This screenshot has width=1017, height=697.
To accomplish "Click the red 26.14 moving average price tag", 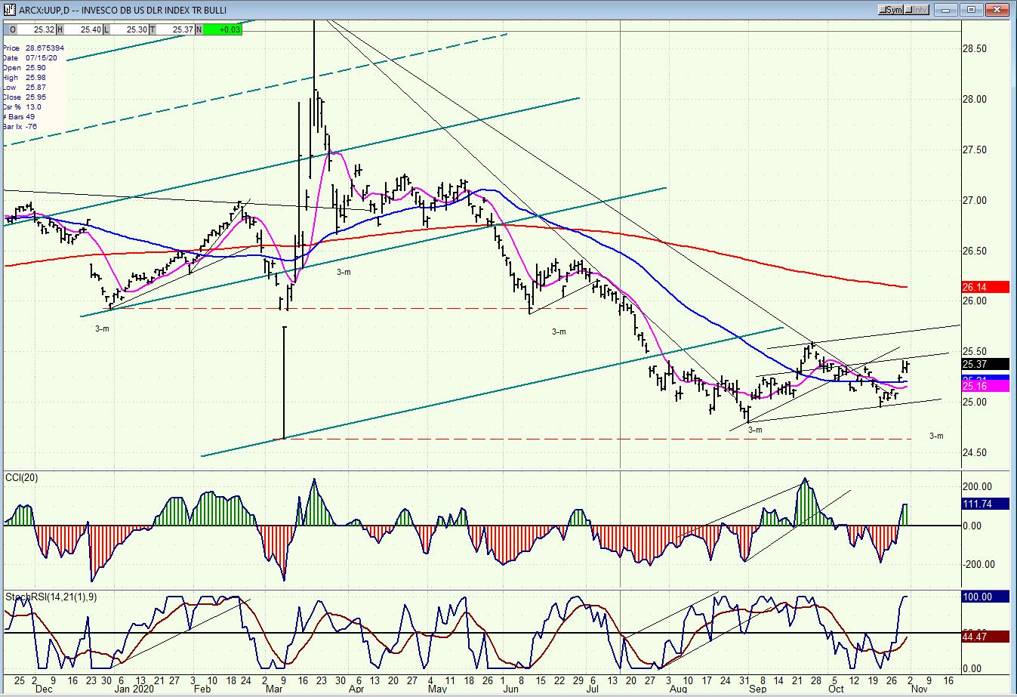I will (x=985, y=287).
